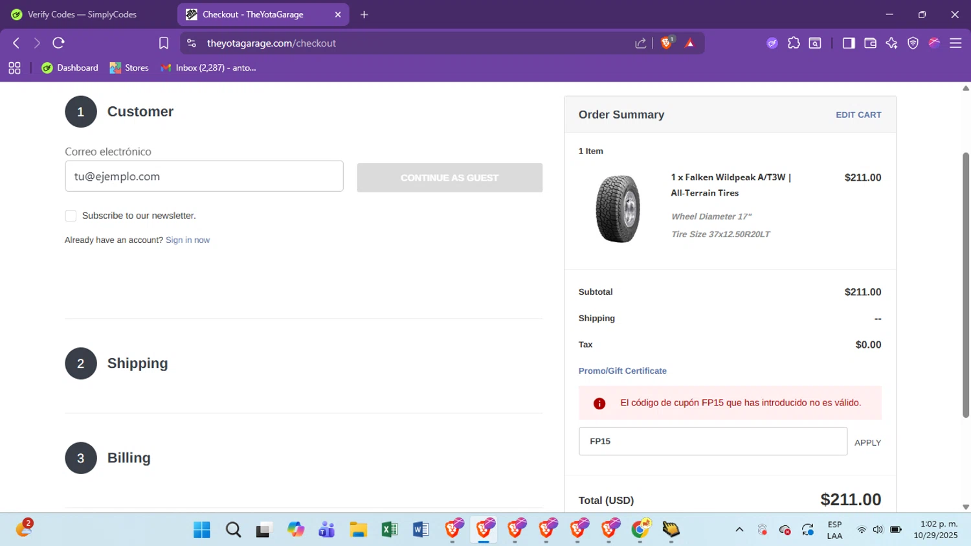Open the Windows Start menu
Viewport: 971px width, 546px height.
[x=202, y=530]
